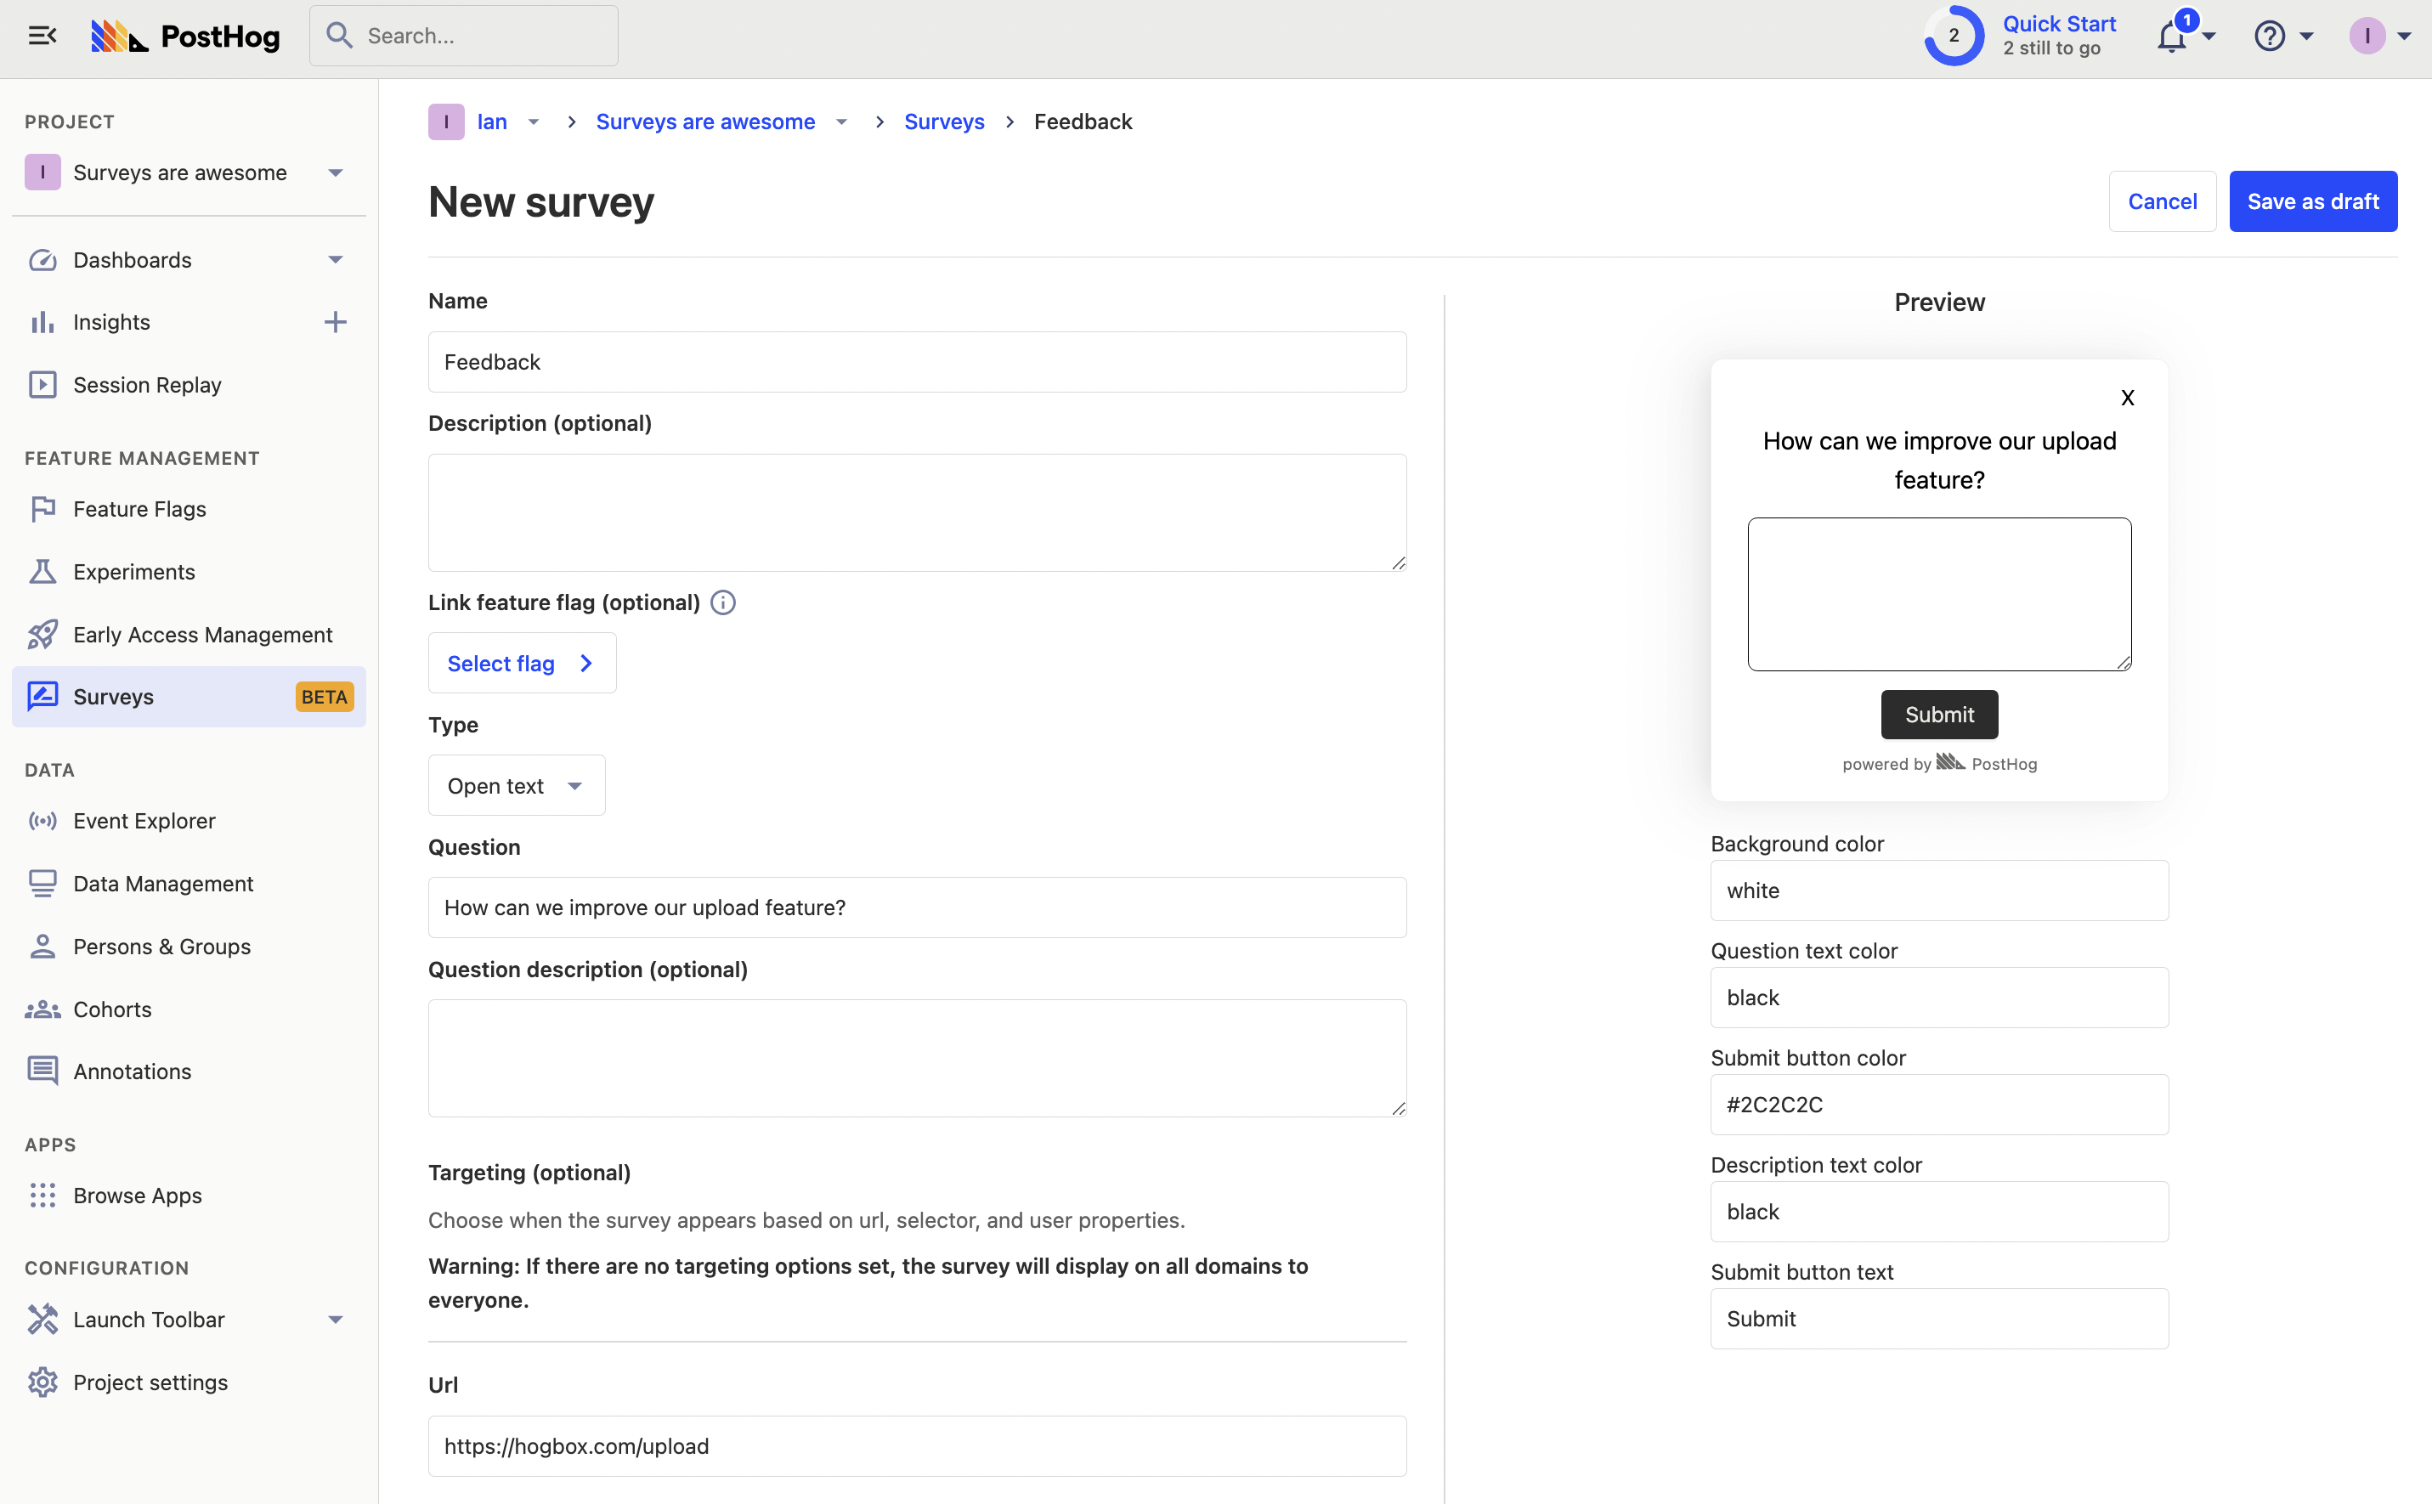The image size is (2432, 1504).
Task: Click Save as draft button
Action: 2314,198
